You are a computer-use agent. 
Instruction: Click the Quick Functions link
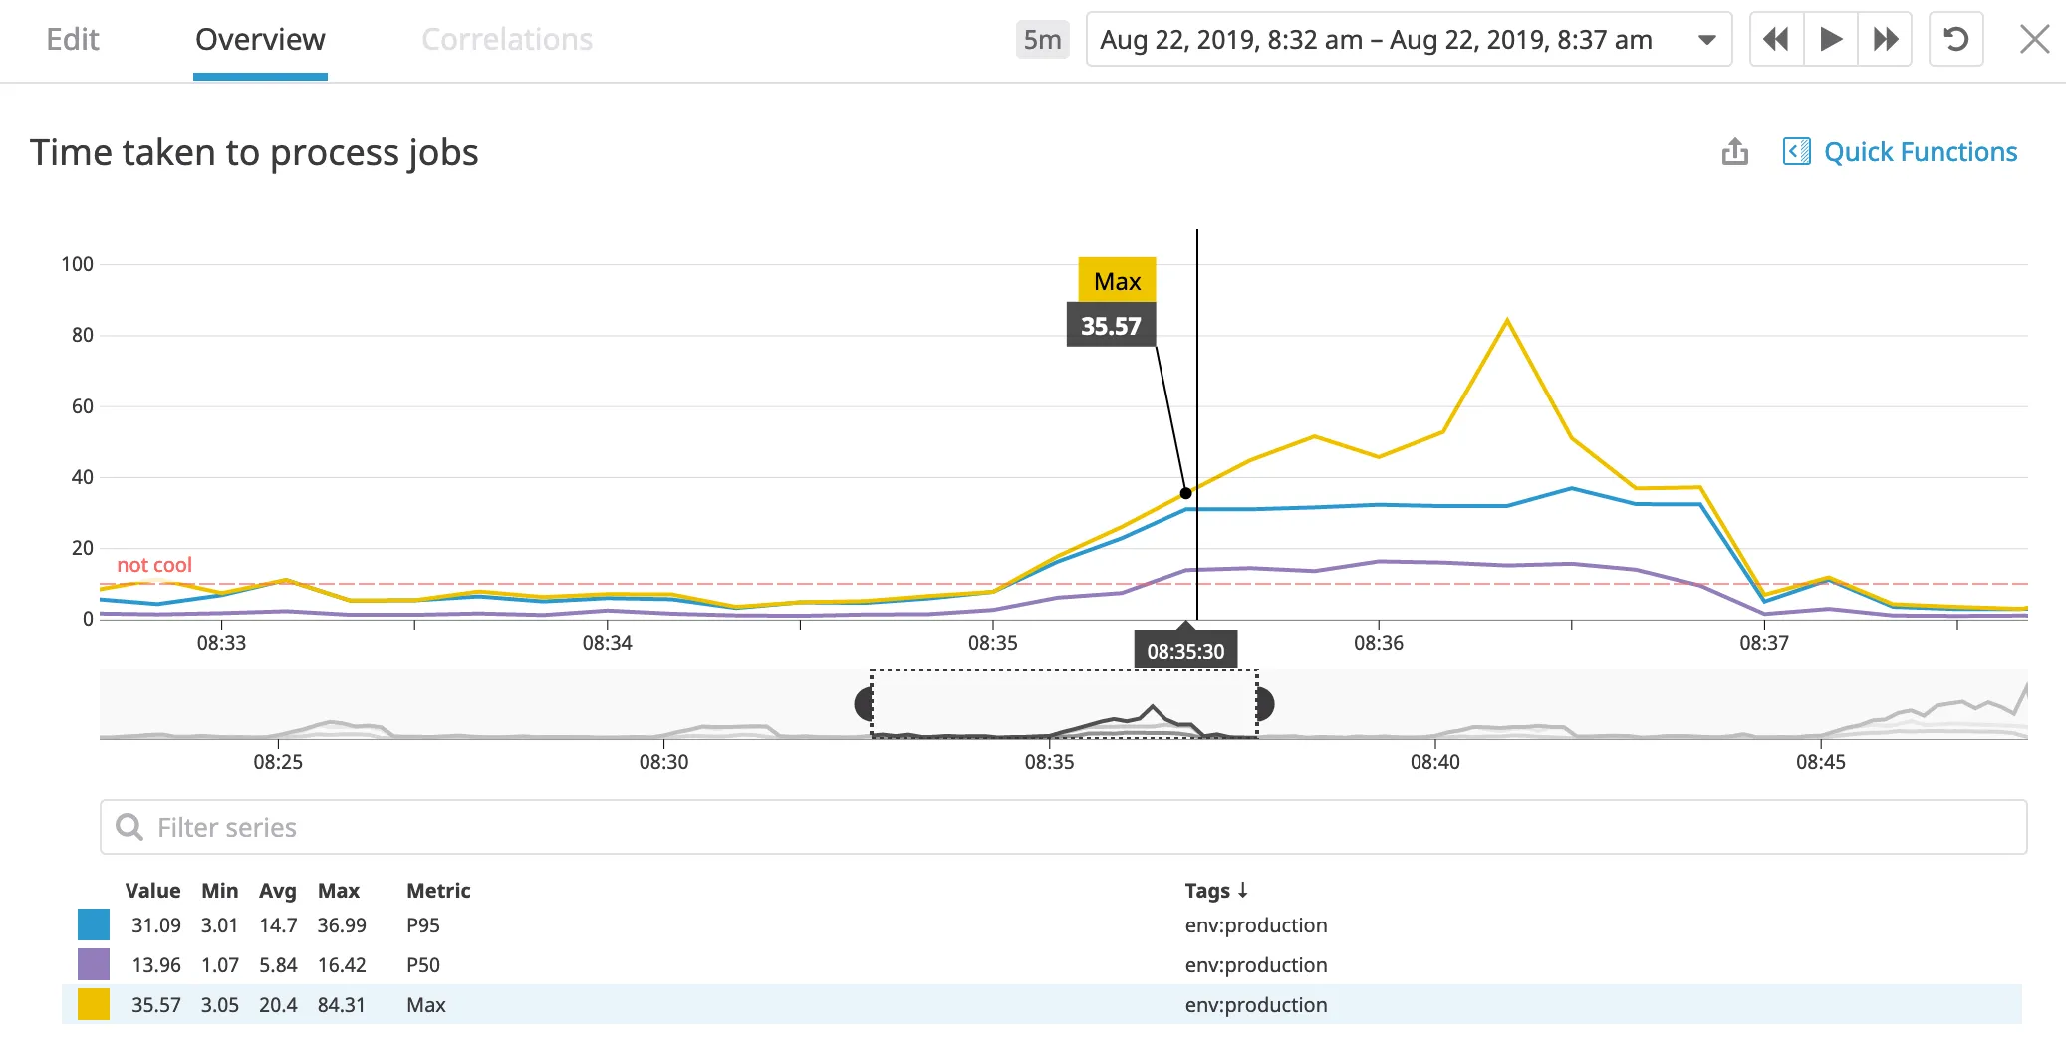[1921, 152]
